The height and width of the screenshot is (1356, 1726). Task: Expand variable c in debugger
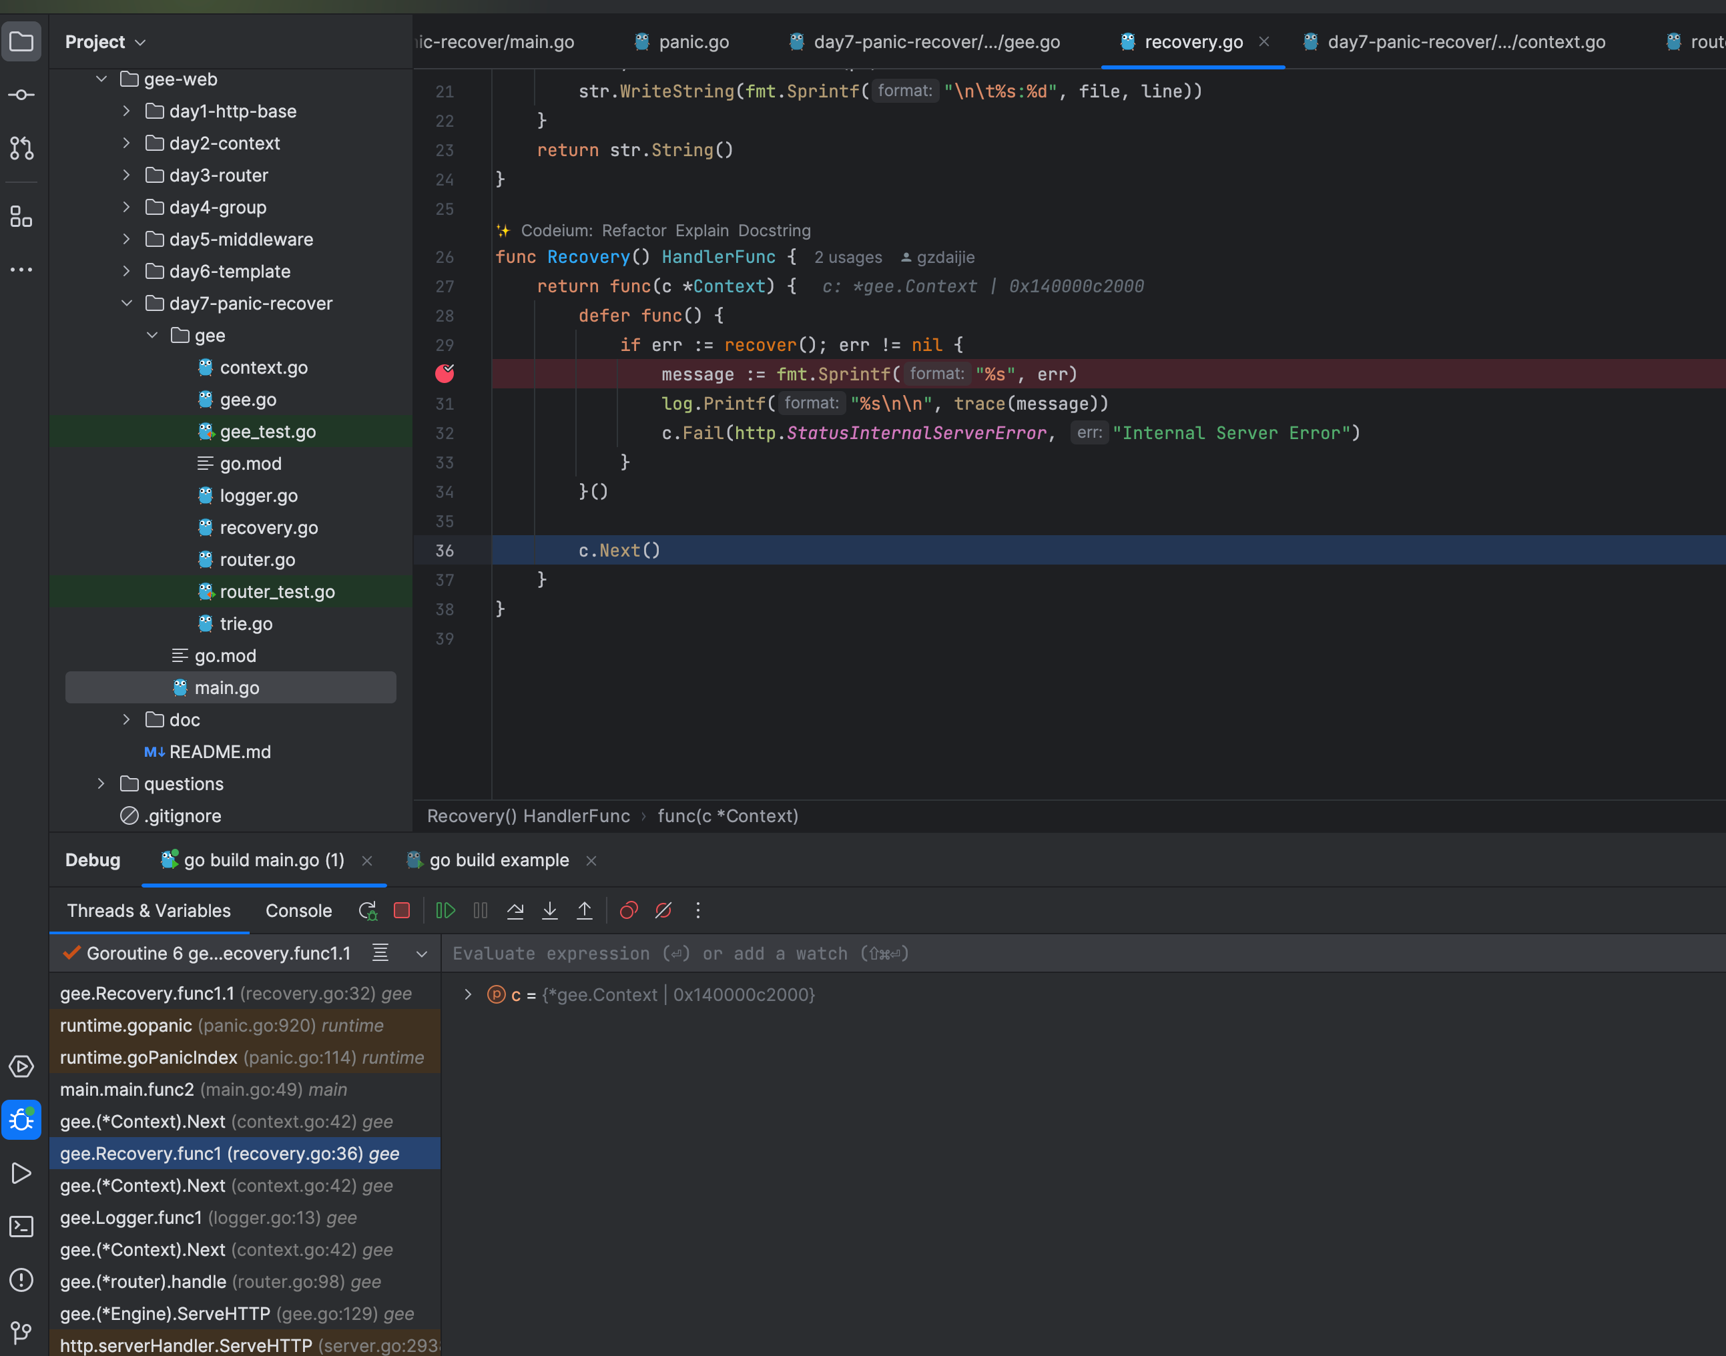click(469, 995)
